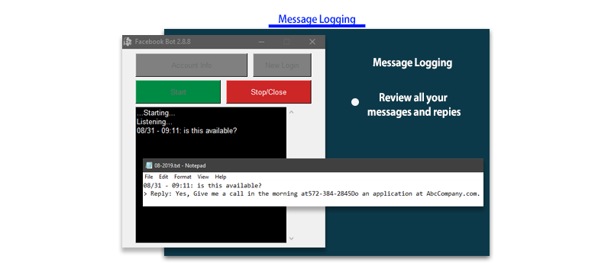Open the Notepad Edit menu

tap(163, 177)
